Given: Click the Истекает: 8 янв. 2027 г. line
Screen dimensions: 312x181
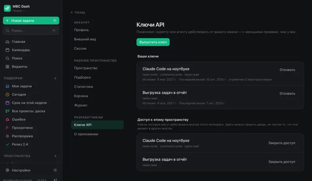Looking at the screenshot, I should click(x=207, y=79).
